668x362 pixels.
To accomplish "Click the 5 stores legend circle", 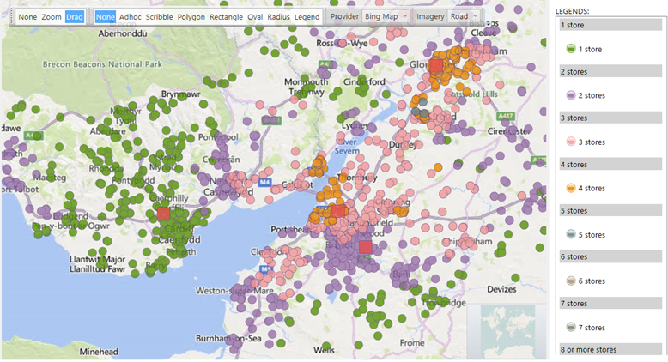I will 571,234.
